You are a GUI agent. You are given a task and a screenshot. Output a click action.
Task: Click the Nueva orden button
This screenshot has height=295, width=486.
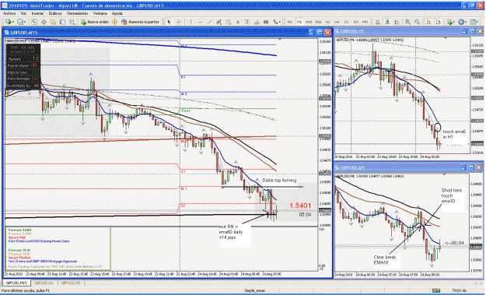tap(95, 22)
